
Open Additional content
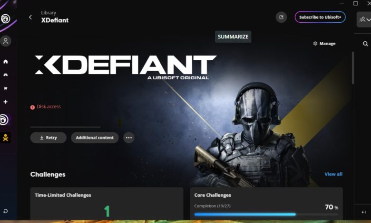coord(95,138)
